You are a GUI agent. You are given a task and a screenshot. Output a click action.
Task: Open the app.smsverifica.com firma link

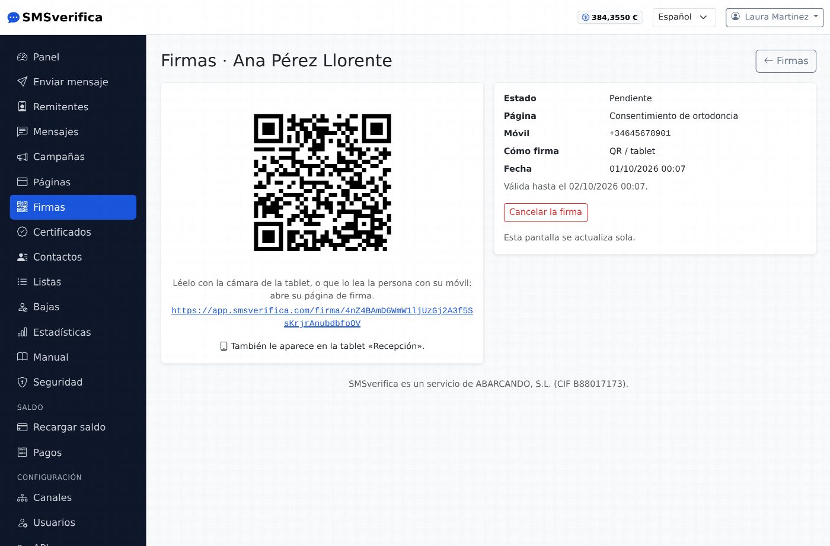[x=322, y=317]
